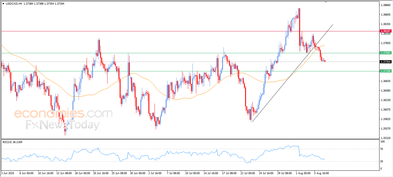Click the RSI scale value 100
This screenshot has width=393, height=177.
pos(383,142)
